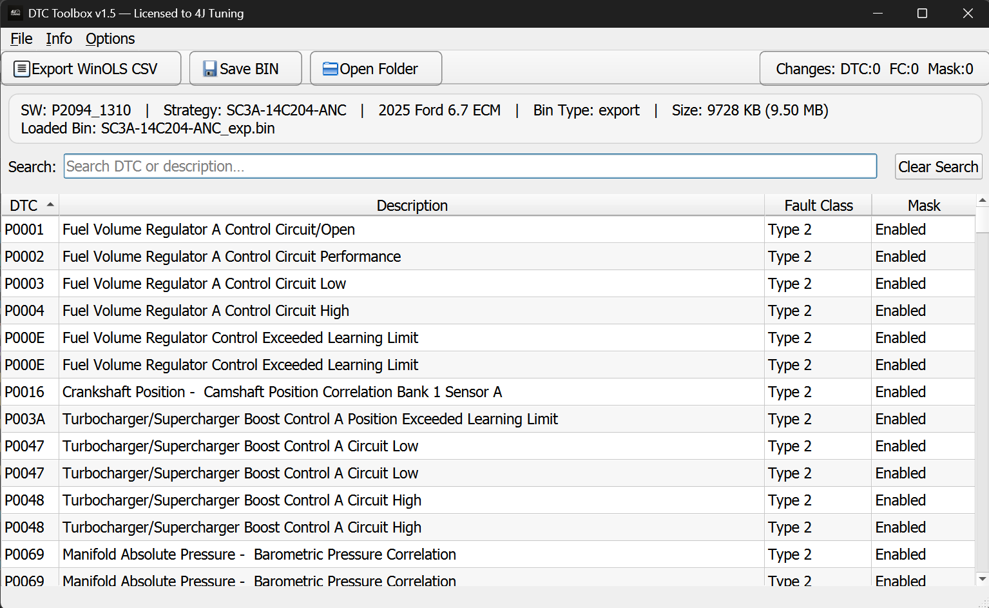
Task: Select the P003A Turbocharger Boost Control row
Action: coord(309,419)
